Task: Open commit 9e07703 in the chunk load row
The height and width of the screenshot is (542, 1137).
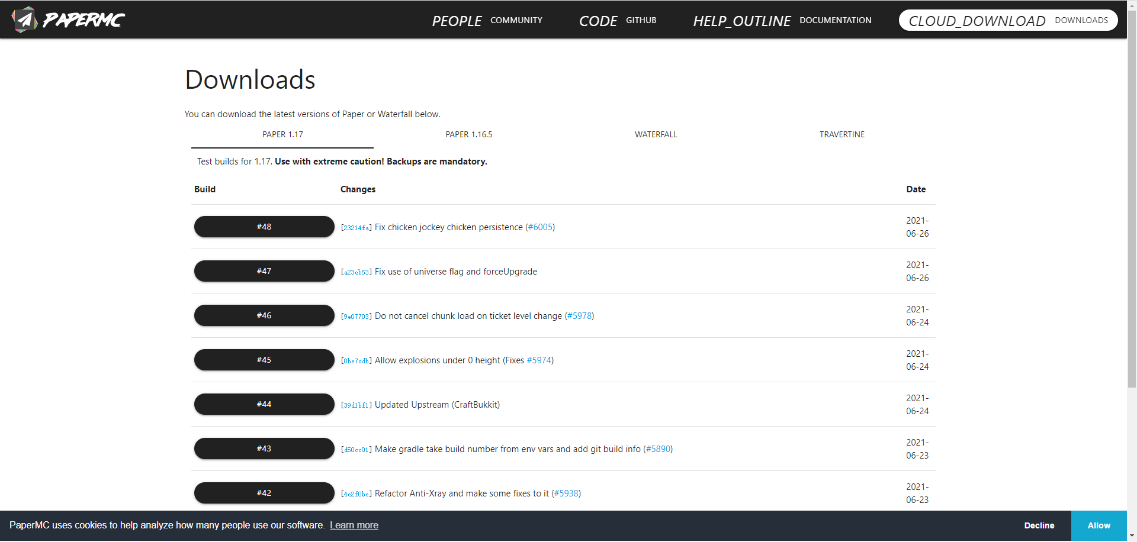Action: tap(356, 317)
